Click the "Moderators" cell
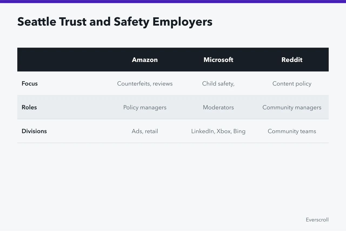The height and width of the screenshot is (231, 346). pos(218,107)
